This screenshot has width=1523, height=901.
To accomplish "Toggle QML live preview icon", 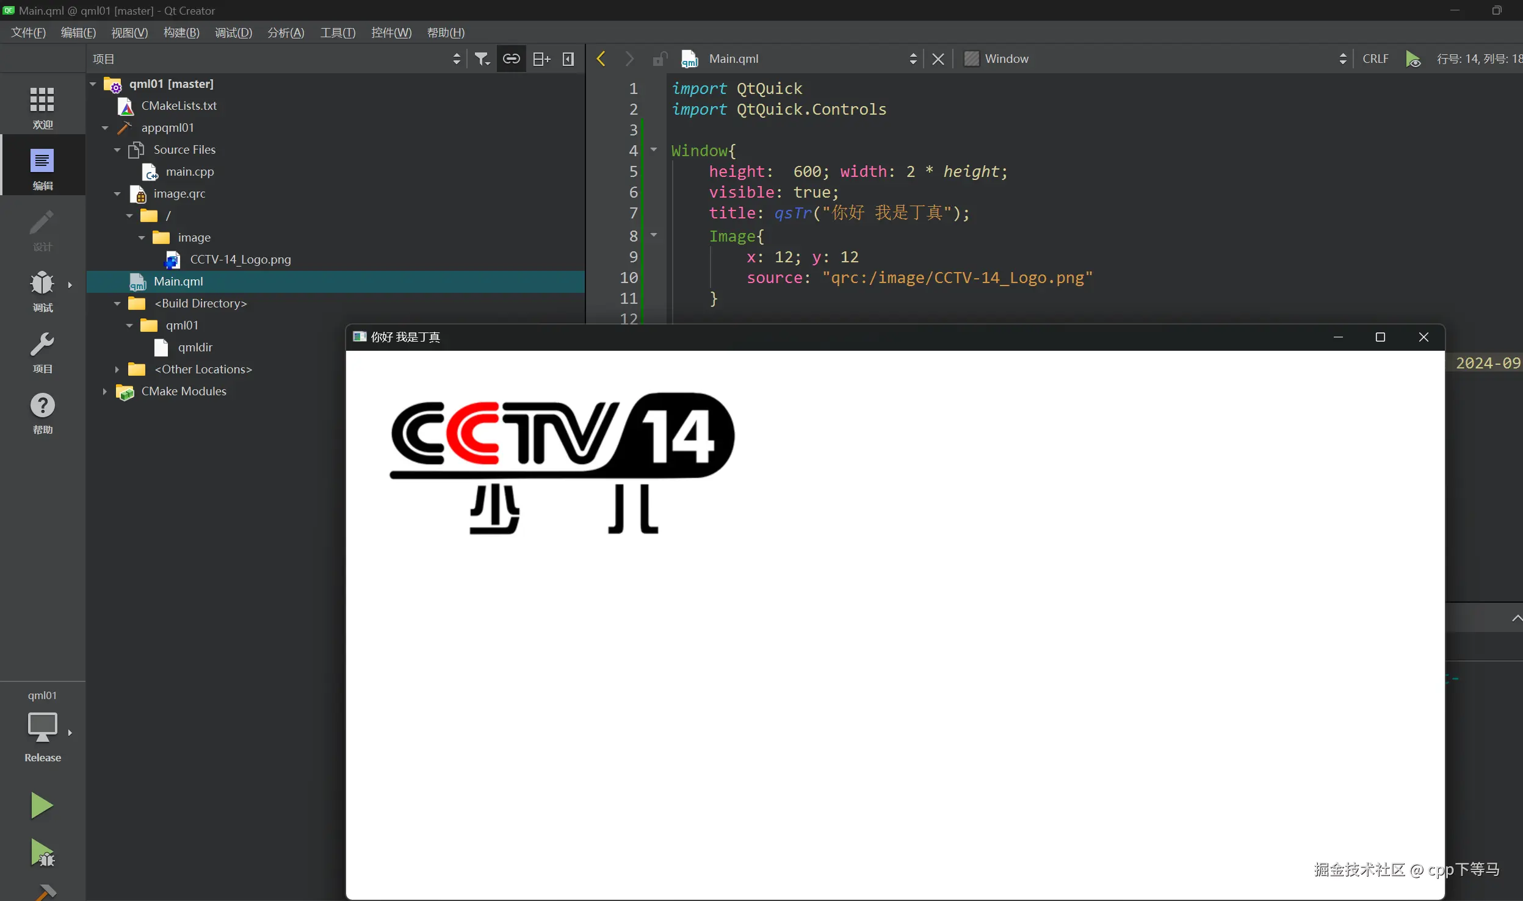I will [x=1413, y=59].
